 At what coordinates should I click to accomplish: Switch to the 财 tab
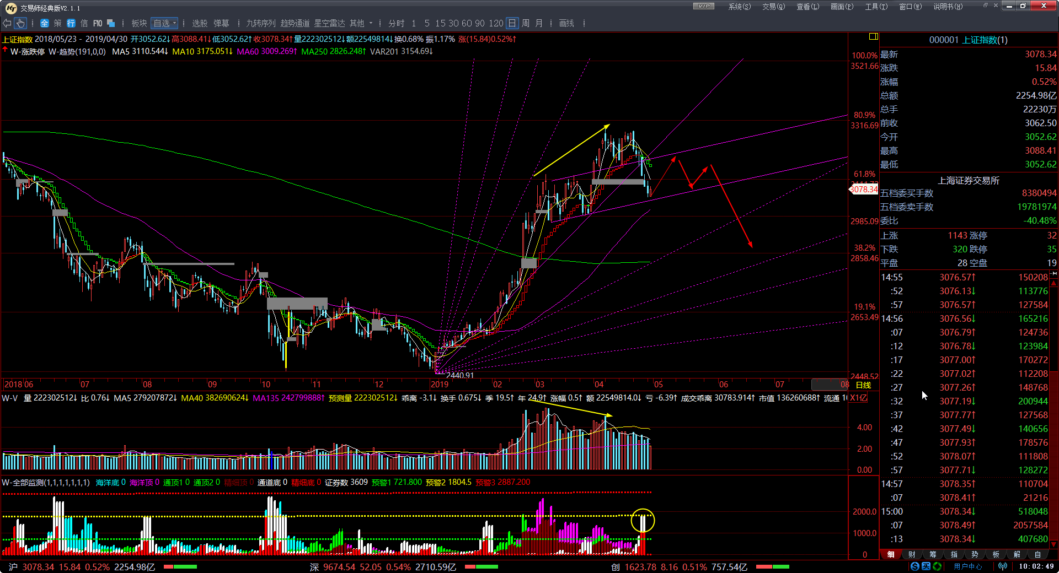click(912, 554)
